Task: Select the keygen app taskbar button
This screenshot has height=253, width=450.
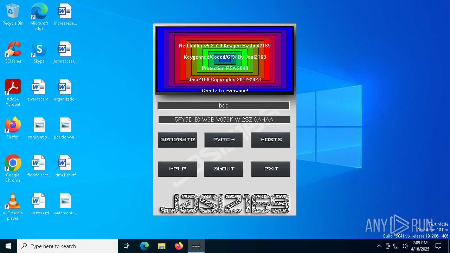Action: click(196, 246)
